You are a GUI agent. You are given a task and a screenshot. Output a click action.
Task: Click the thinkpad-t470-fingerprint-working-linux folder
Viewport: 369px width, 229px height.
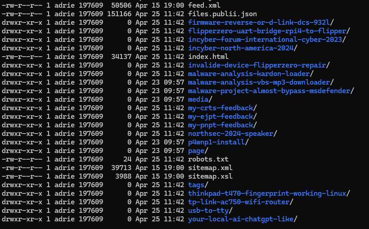point(267,193)
